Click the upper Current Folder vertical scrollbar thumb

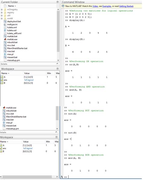58,31
